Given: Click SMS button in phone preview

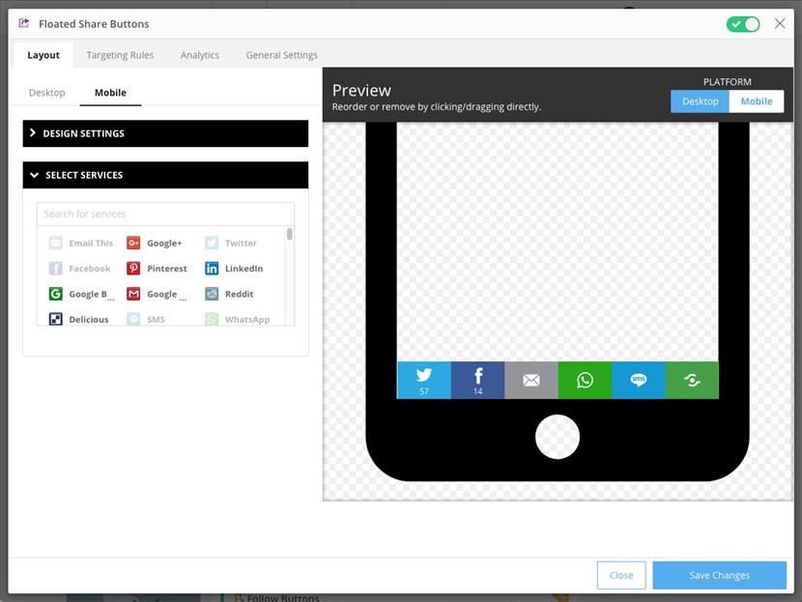Looking at the screenshot, I should pos(639,380).
